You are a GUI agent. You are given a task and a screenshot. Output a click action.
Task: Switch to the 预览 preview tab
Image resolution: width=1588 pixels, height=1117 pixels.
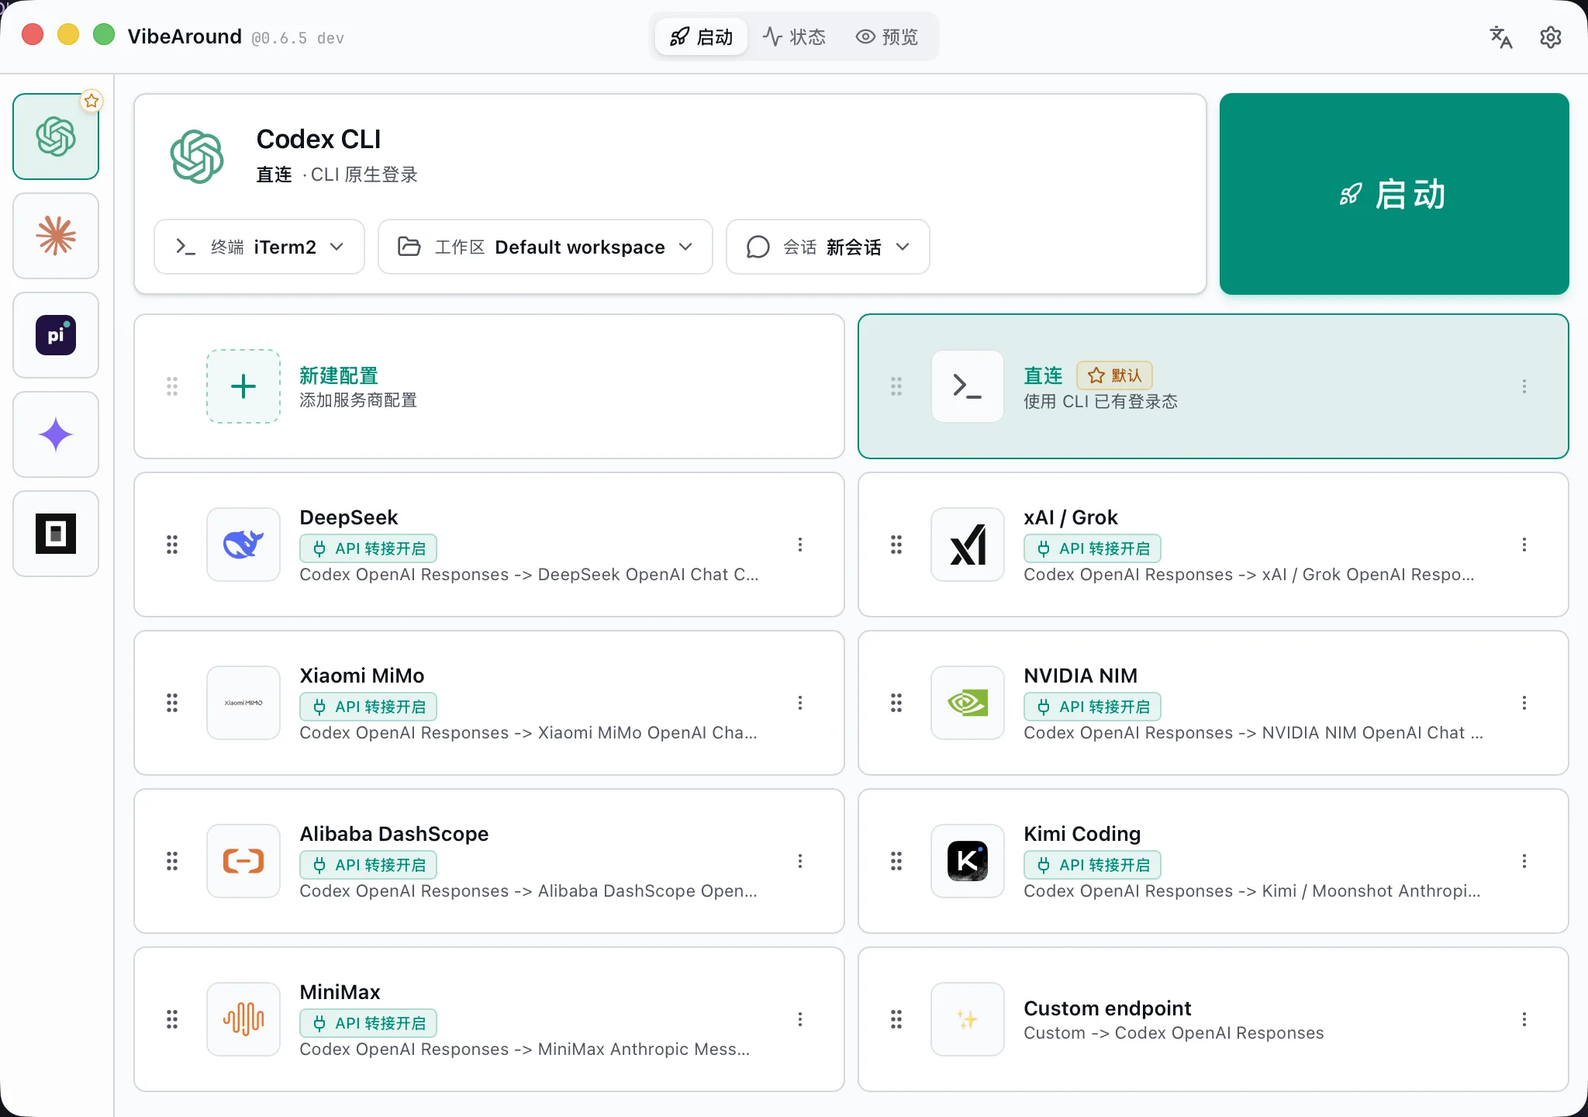(886, 36)
